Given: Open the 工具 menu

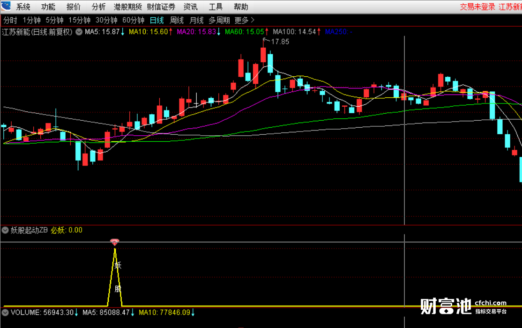Looking at the screenshot, I should tap(216, 7).
